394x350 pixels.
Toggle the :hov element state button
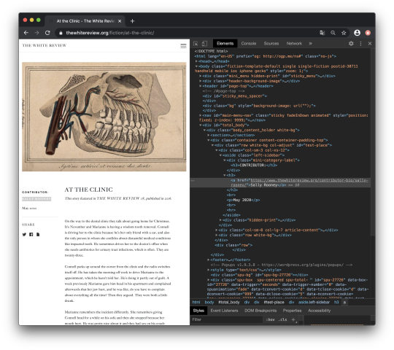coord(271,319)
